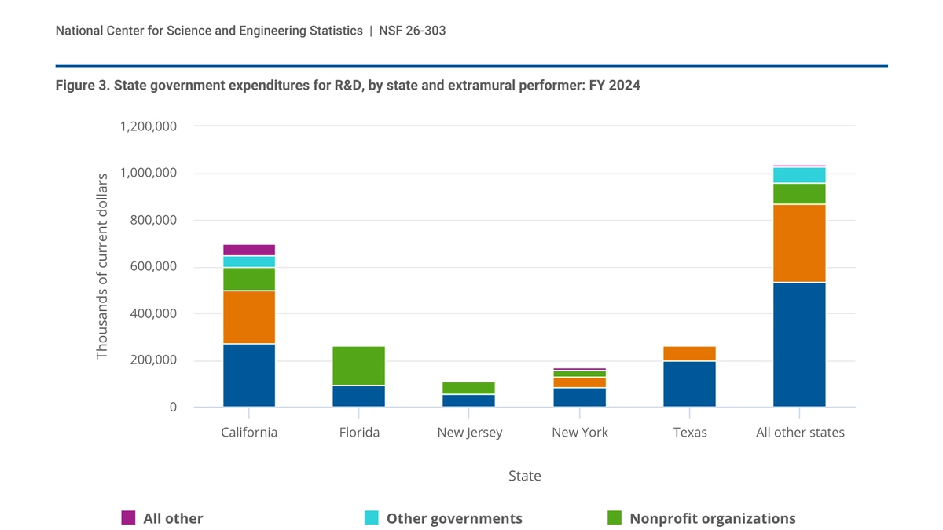Click the 1,200,000 y-axis value
This screenshot has height=530, width=943.
[x=149, y=126]
